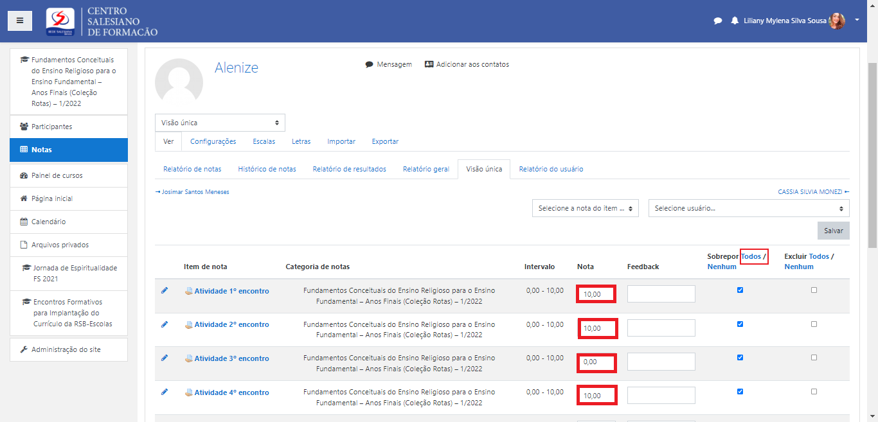878x422 pixels.
Task: Click Nota field for Atividade 3º encontro
Action: coord(596,362)
